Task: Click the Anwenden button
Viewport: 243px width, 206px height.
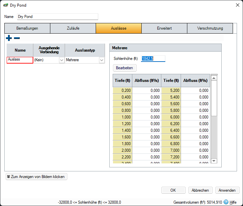Action: (227, 190)
